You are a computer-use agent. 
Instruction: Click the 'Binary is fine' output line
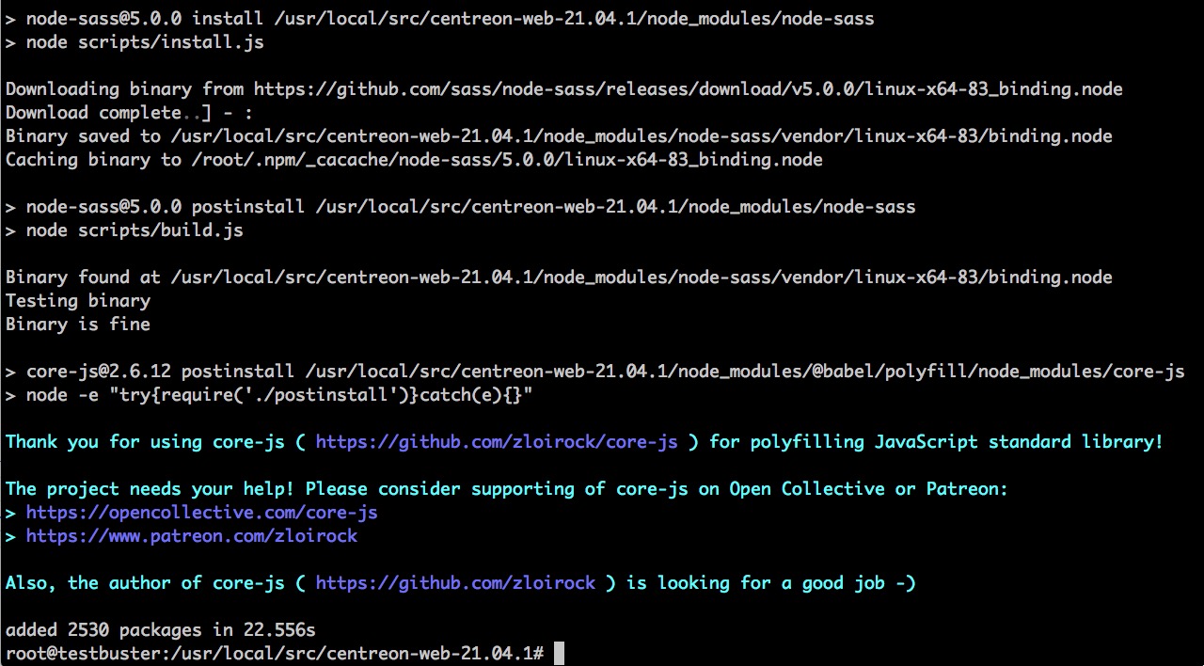[x=77, y=325]
